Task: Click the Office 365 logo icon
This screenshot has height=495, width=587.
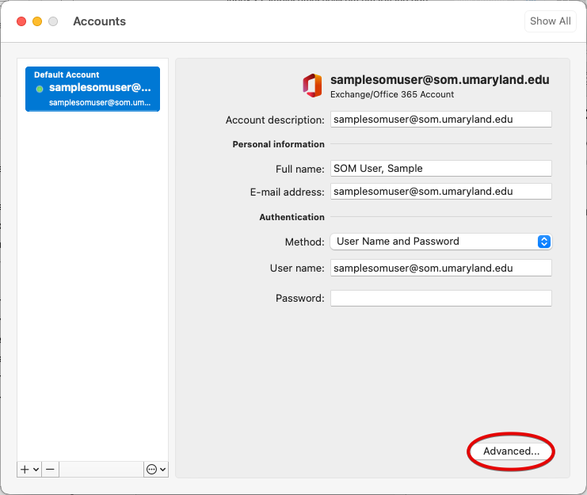Action: click(312, 86)
